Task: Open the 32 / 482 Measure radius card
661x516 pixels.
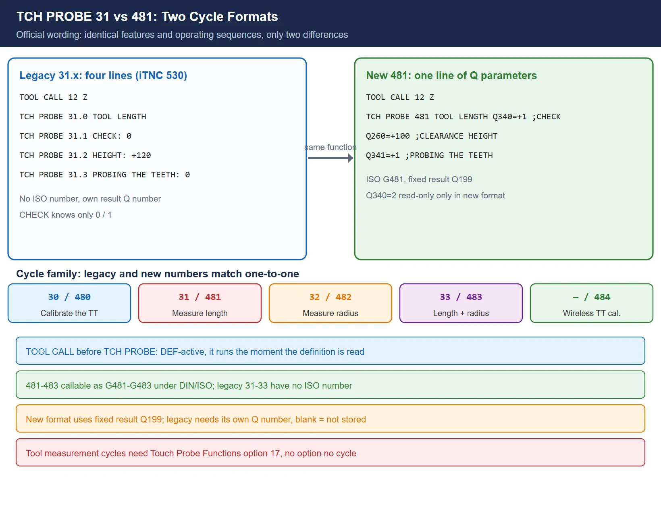Action: [330, 303]
